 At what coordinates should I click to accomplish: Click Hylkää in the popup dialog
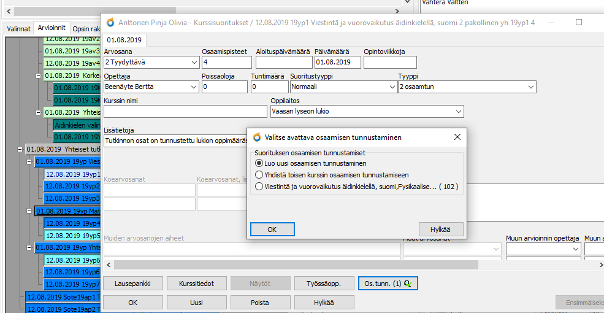(441, 229)
